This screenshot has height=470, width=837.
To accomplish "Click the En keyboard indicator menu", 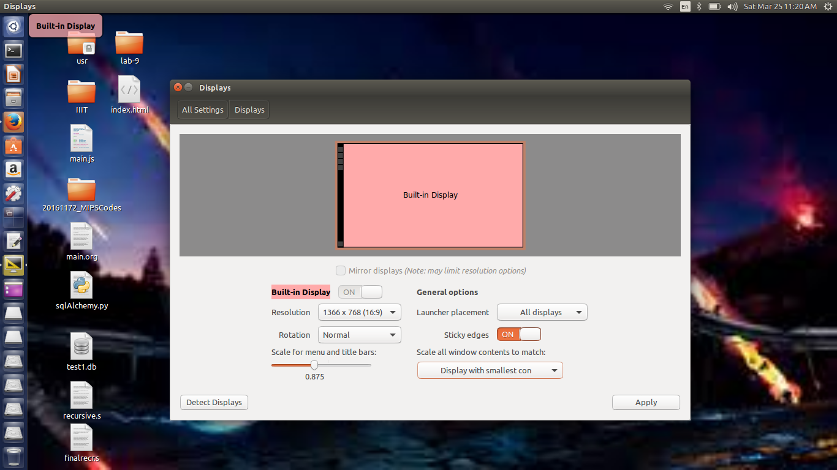I will pos(685,7).
